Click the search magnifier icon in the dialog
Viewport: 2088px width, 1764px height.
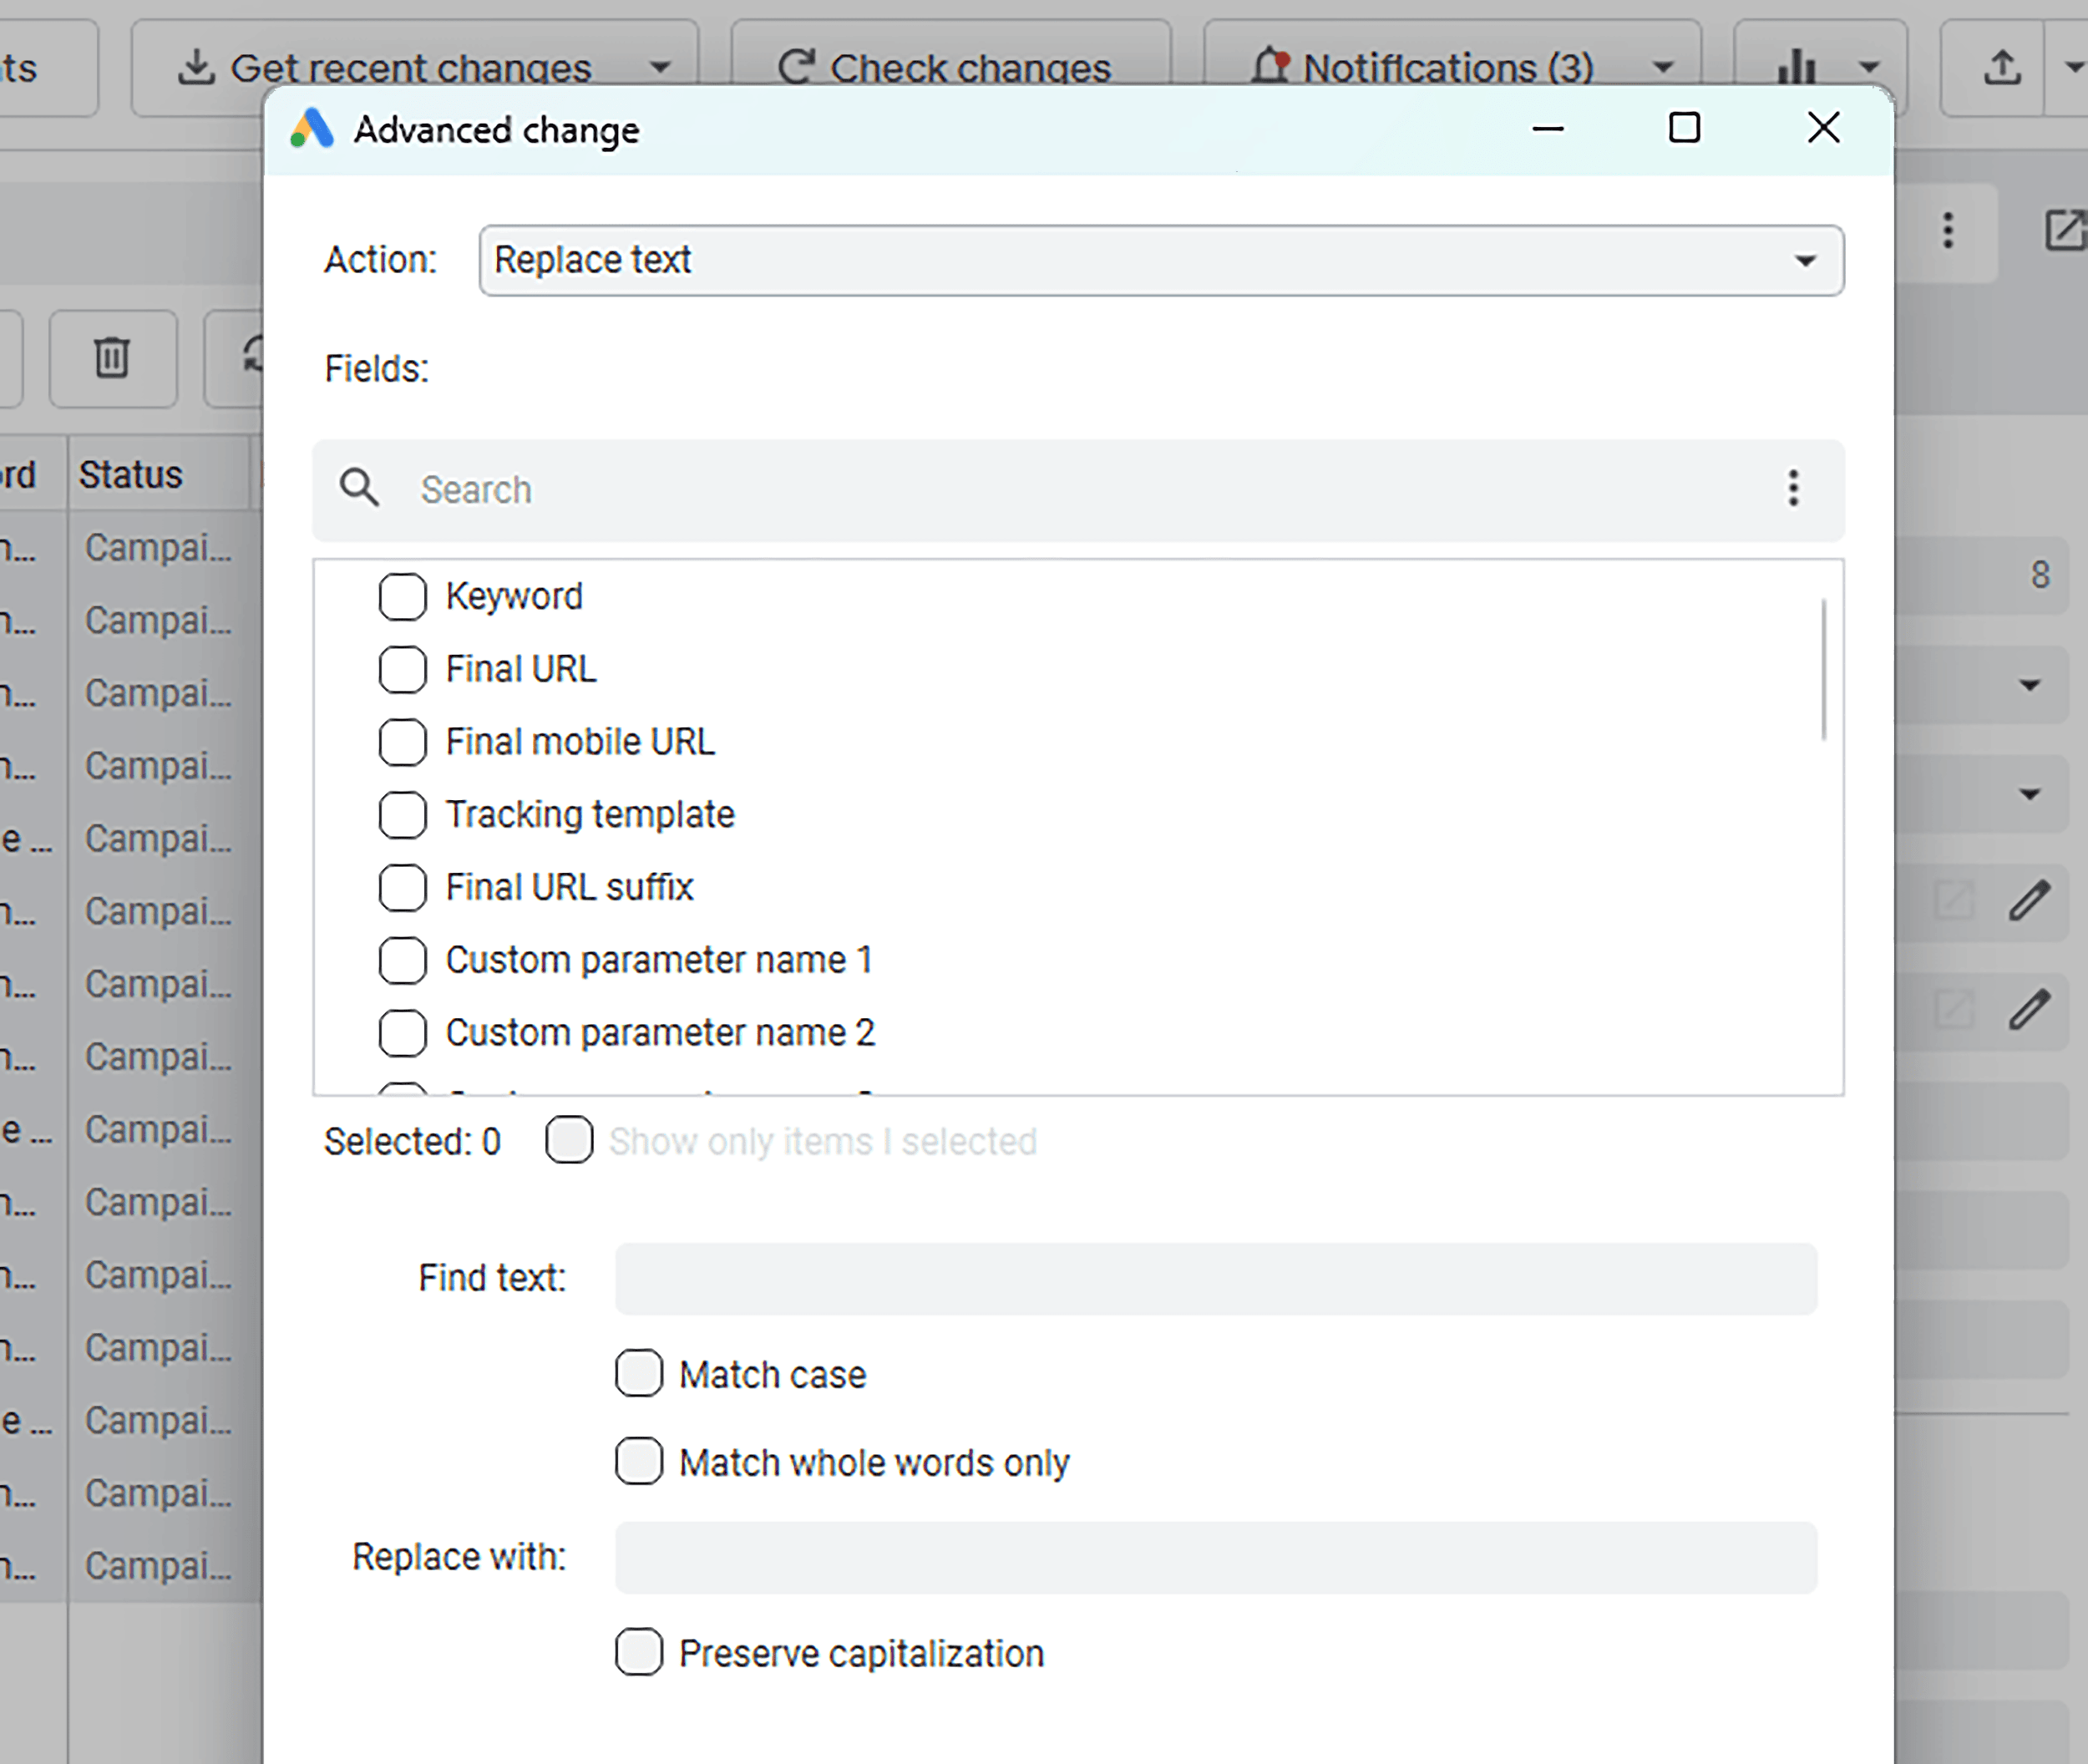coord(360,489)
